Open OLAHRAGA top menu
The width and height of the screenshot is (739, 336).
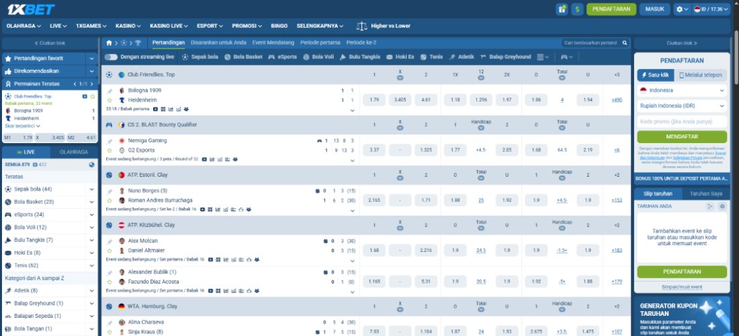tap(24, 26)
